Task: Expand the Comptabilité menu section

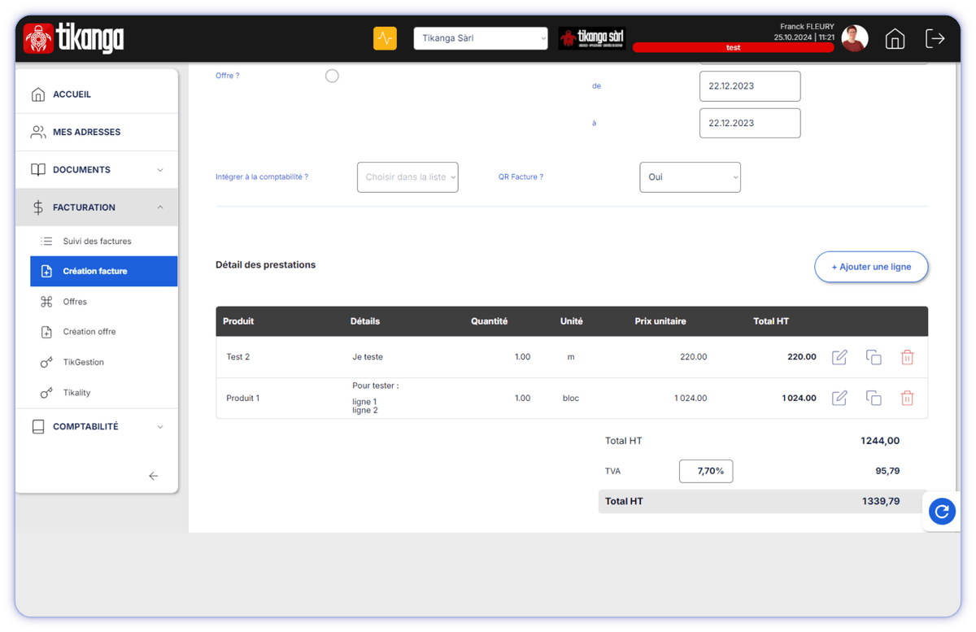Action: [97, 426]
